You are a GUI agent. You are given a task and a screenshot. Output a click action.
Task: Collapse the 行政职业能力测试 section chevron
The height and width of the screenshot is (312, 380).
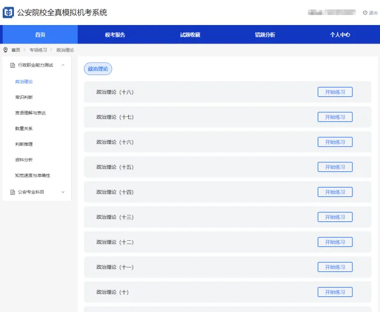click(x=63, y=65)
